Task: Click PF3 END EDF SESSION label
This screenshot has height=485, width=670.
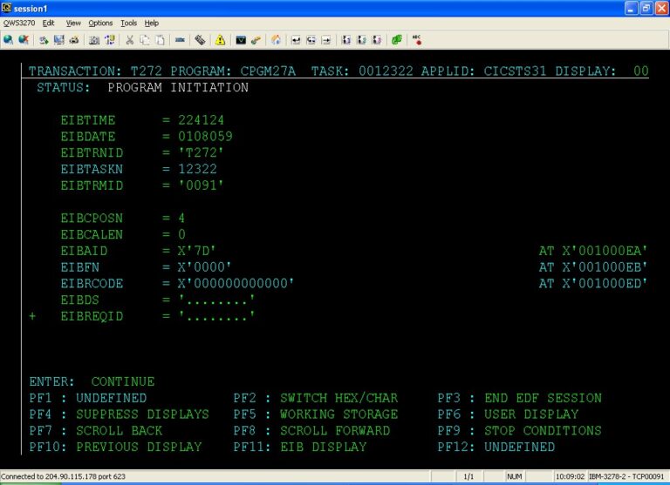Action: (x=519, y=398)
